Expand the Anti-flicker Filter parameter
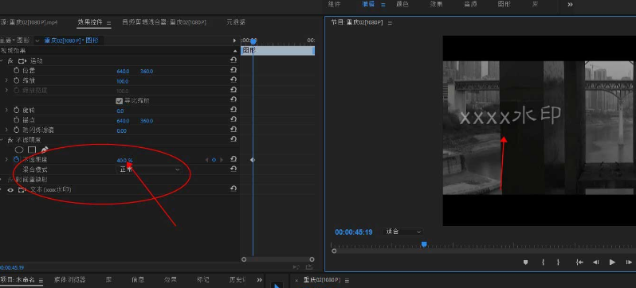 [6, 130]
